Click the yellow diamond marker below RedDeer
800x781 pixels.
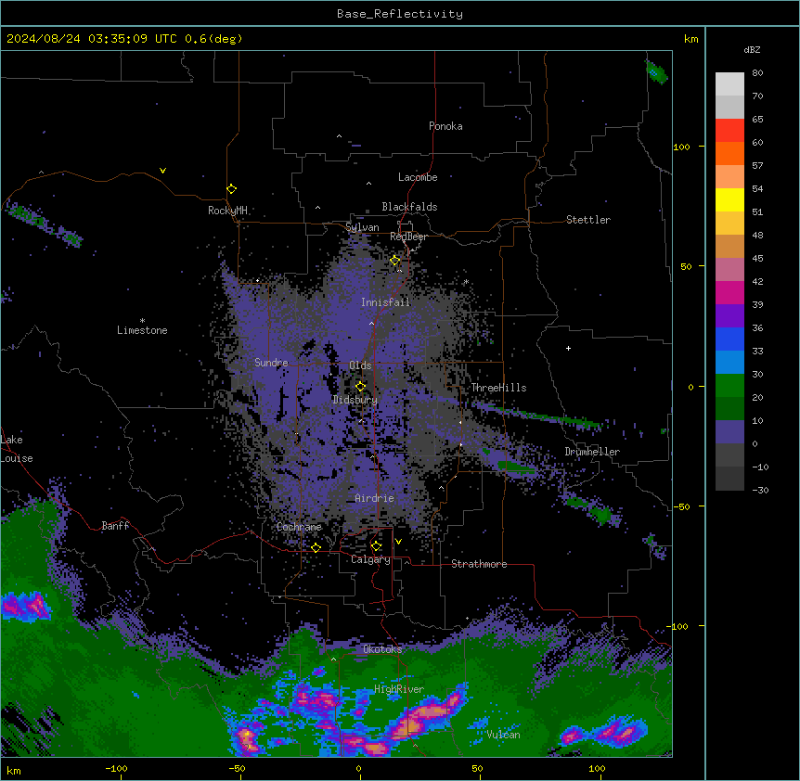coord(395,261)
